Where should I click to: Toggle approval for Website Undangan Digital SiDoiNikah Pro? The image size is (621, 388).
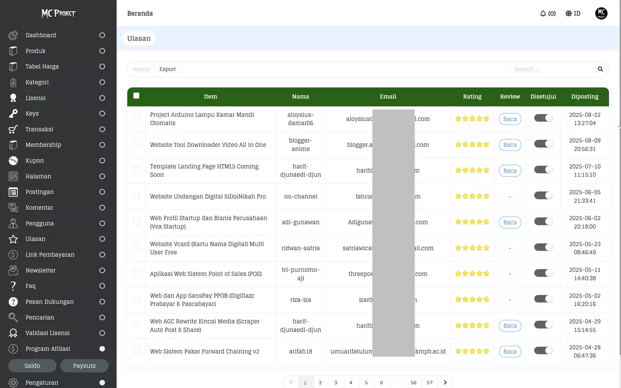[543, 196]
